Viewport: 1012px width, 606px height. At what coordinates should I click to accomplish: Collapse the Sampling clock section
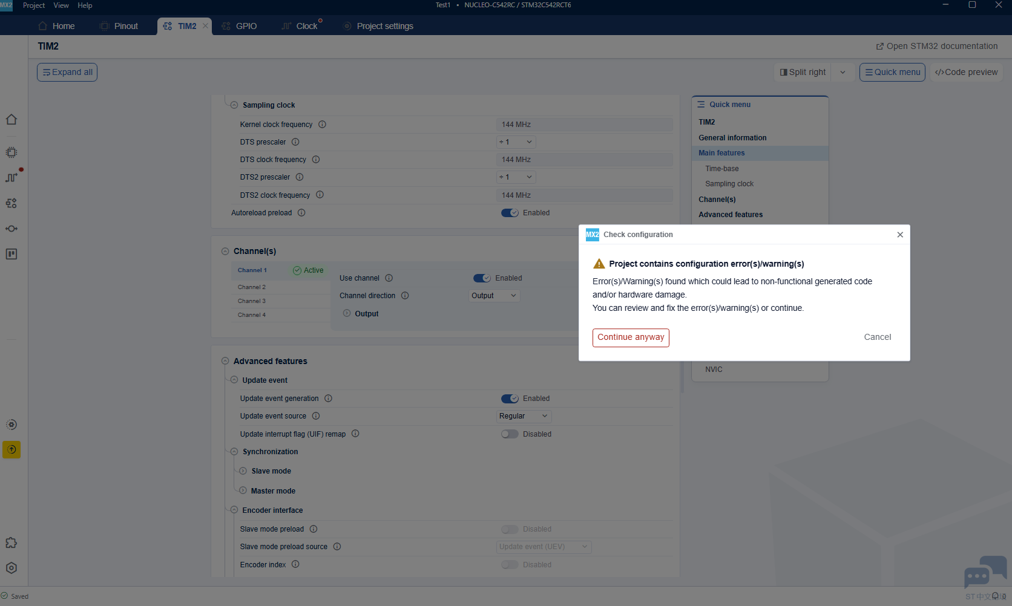pos(234,105)
